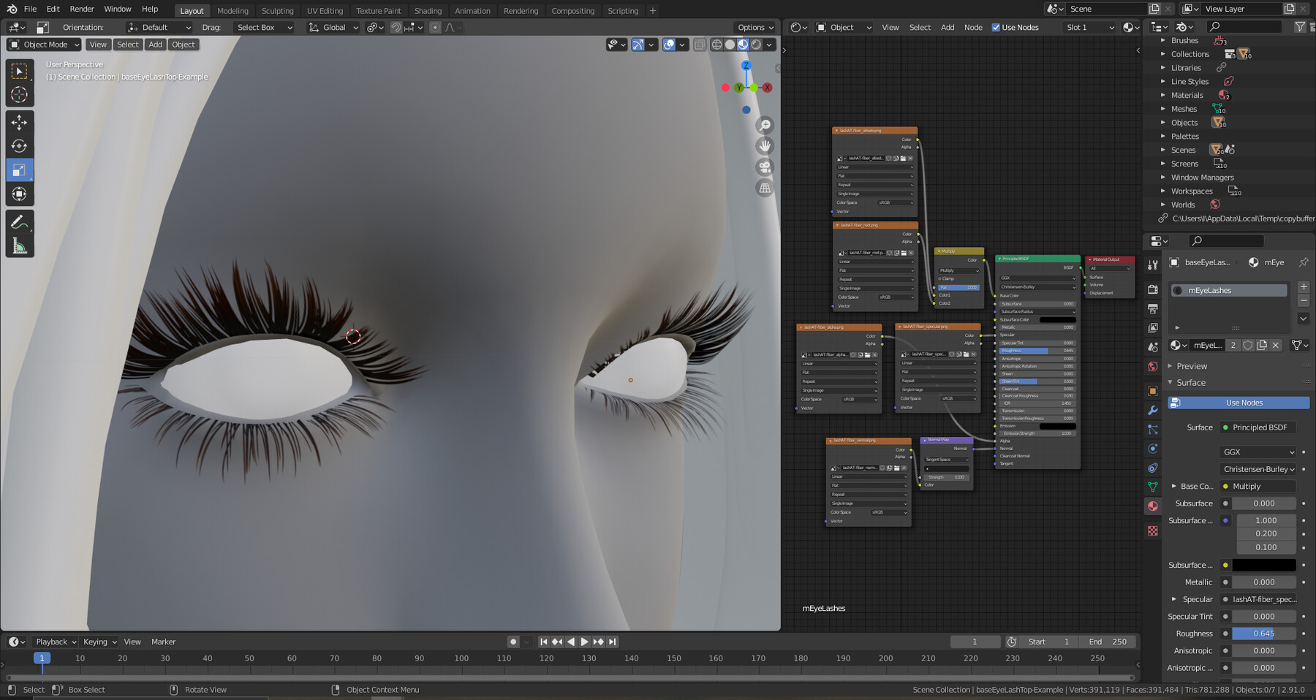
Task: Switch to material preview shading
Action: [743, 45]
